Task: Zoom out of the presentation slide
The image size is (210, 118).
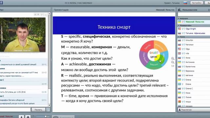Action: (x=173, y=62)
